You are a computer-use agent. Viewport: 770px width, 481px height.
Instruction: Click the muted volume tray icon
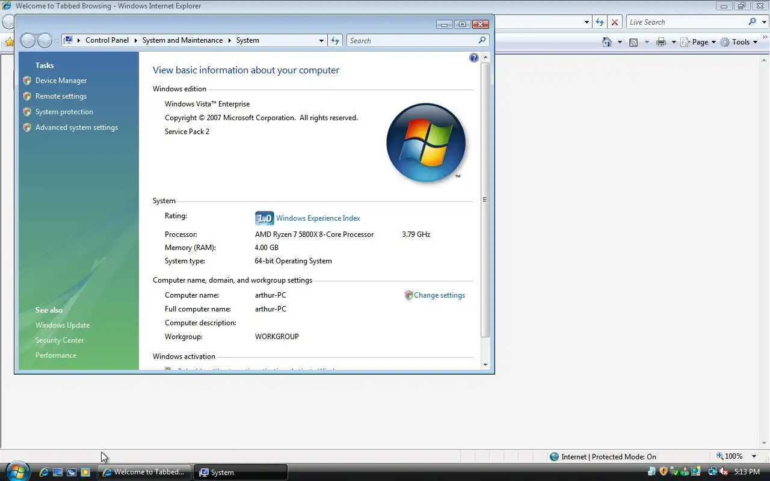click(x=724, y=471)
